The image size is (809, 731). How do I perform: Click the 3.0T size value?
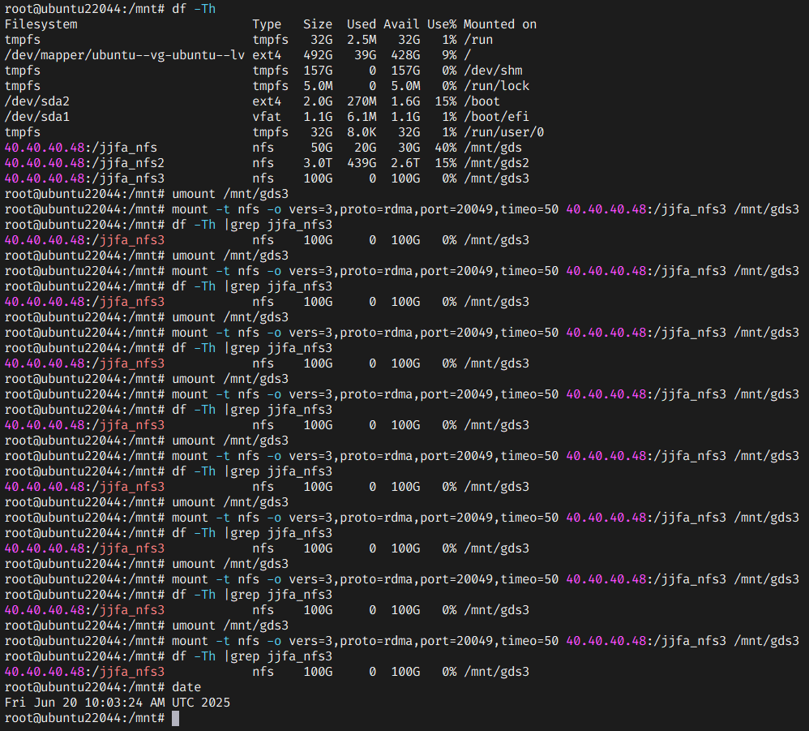tap(318, 163)
